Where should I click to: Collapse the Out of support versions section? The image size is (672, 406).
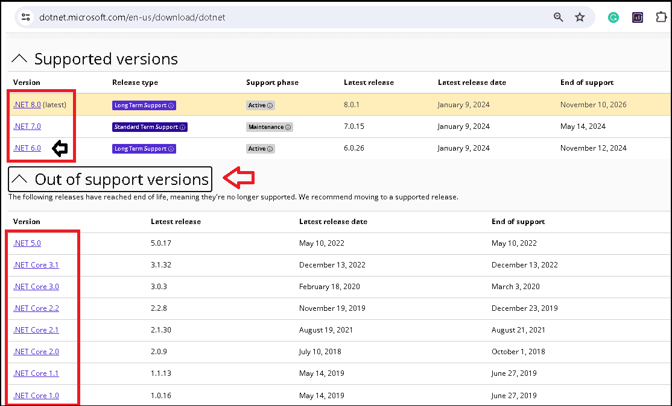coord(21,180)
